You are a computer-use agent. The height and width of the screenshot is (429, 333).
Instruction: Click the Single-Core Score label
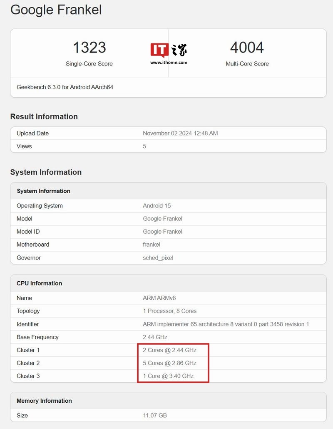[89, 64]
